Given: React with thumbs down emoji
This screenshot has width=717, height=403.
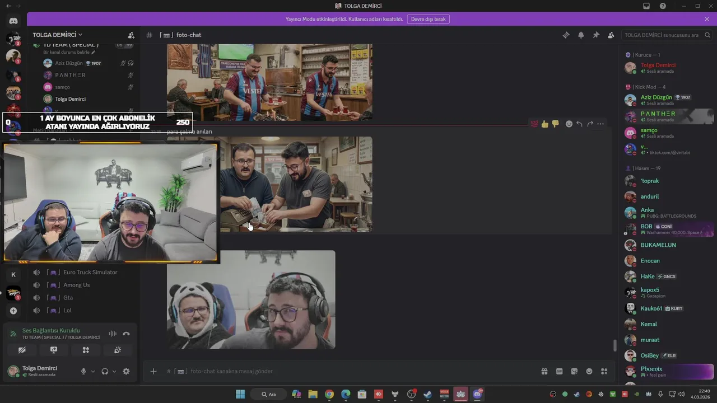Looking at the screenshot, I should pyautogui.click(x=555, y=124).
